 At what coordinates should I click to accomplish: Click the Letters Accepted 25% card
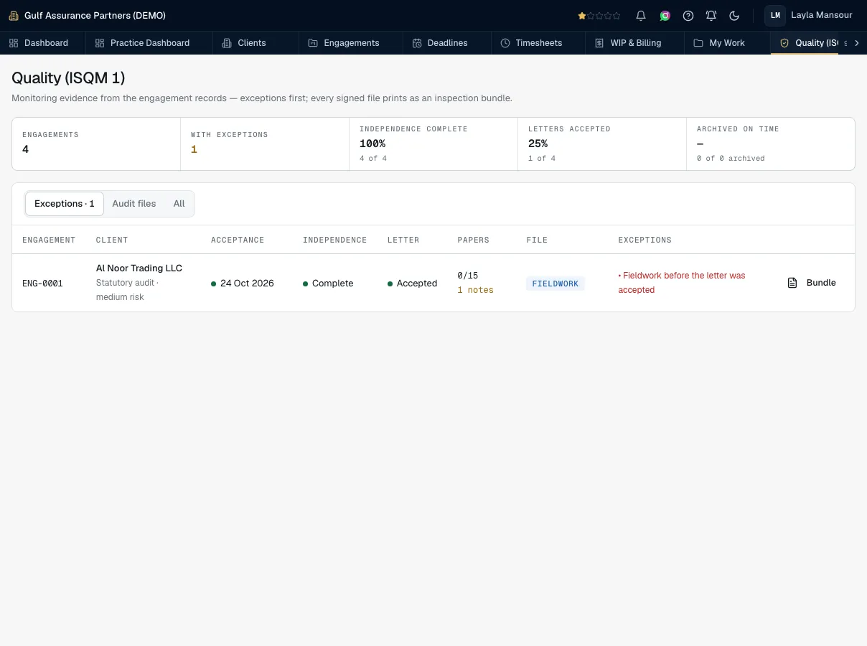pyautogui.click(x=602, y=144)
